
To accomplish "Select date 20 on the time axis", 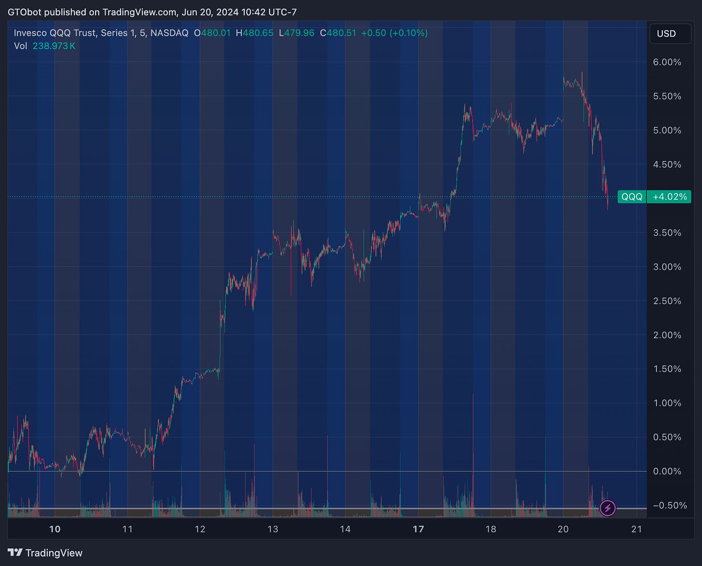I will tap(563, 529).
